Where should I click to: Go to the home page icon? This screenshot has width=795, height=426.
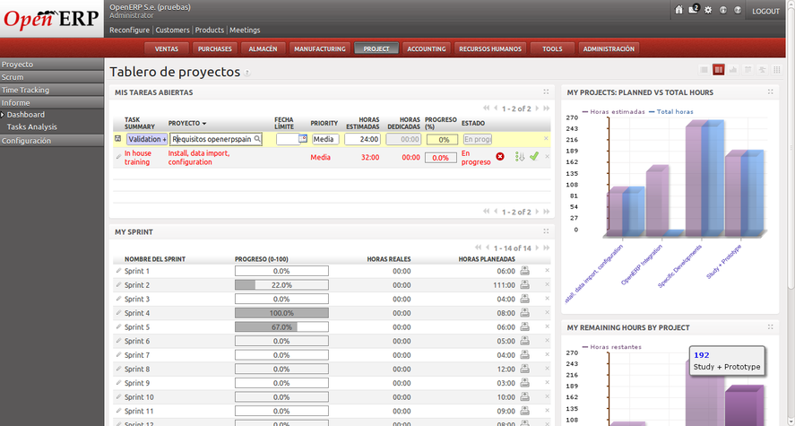(x=678, y=10)
